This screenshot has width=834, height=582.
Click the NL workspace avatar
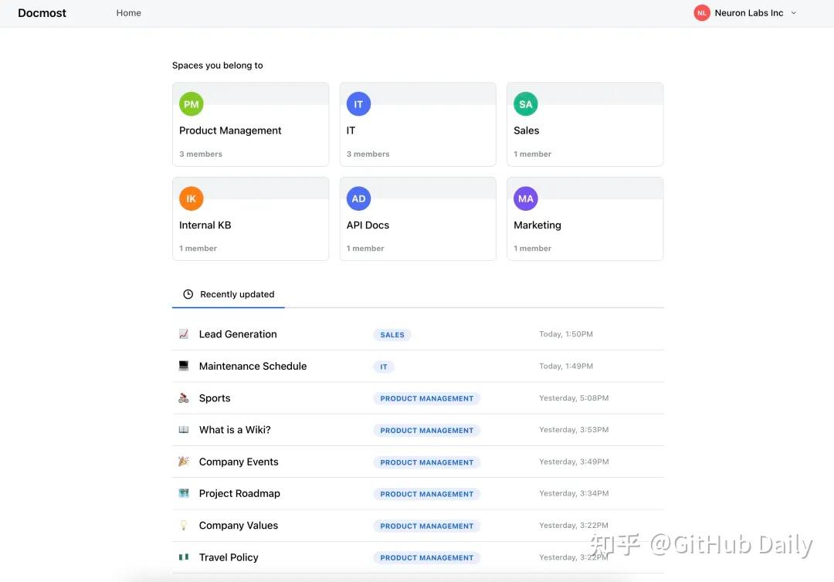701,13
